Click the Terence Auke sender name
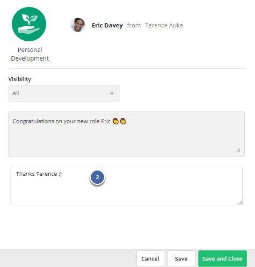 pyautogui.click(x=164, y=25)
